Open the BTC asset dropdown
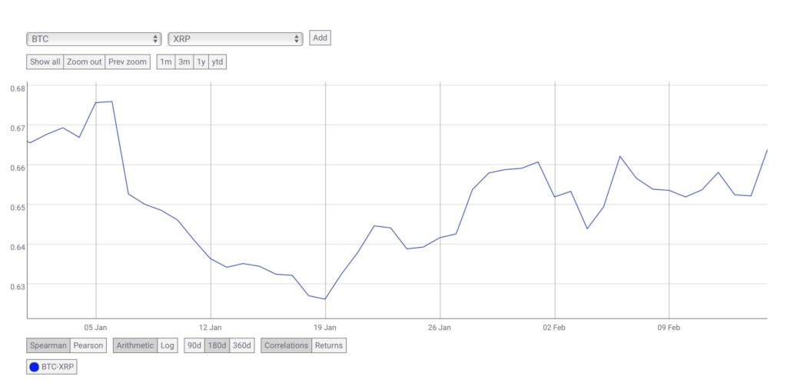The height and width of the screenshot is (380, 787). pos(94,38)
